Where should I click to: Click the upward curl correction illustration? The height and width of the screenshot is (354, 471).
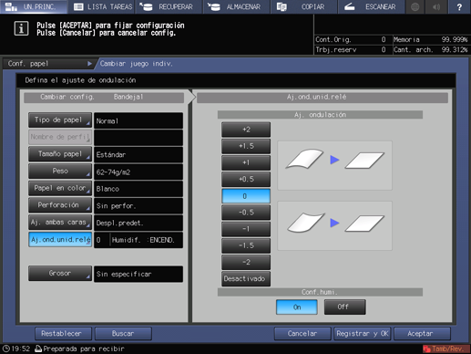(x=334, y=165)
